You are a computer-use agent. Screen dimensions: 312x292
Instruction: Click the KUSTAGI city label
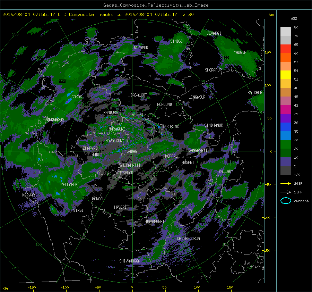pos(174,127)
